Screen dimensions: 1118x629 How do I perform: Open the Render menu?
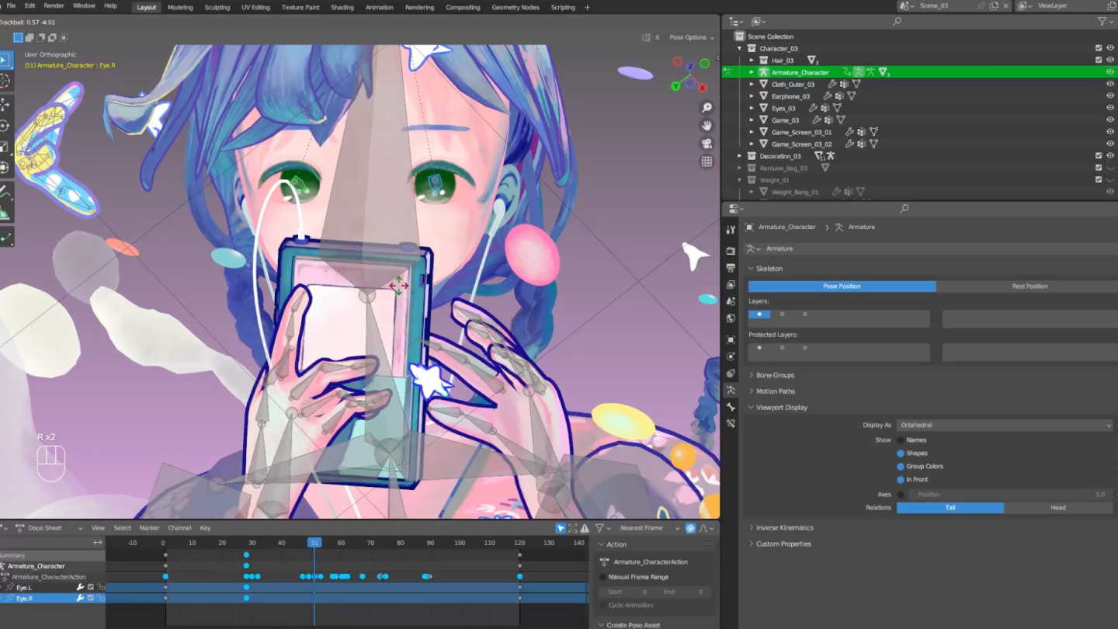pyautogui.click(x=54, y=5)
